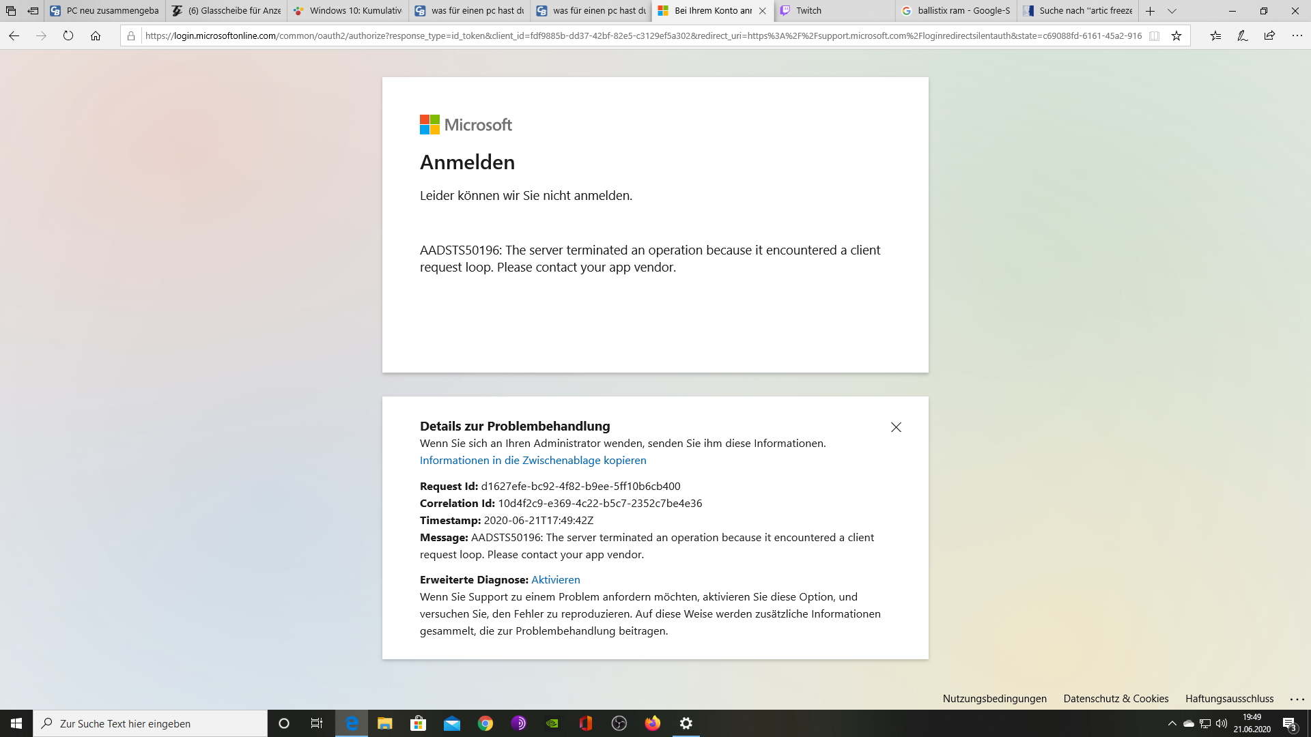1311x737 pixels.
Task: Expand footer more options ellipsis
Action: 1297,699
